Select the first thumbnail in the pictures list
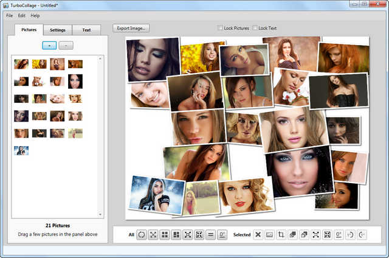 [21, 64]
